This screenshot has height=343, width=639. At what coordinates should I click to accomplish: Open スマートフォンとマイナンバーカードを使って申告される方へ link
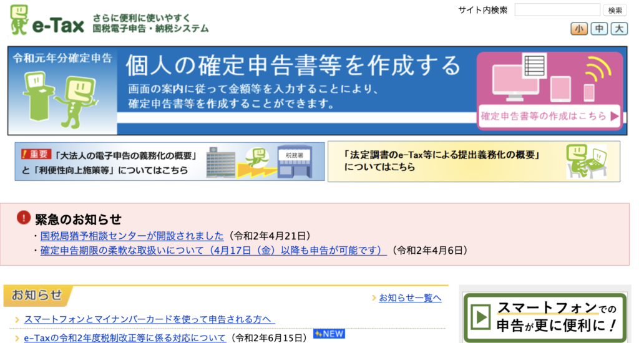149,319
